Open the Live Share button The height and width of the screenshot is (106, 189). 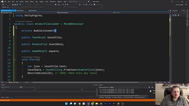(x=179, y=5)
